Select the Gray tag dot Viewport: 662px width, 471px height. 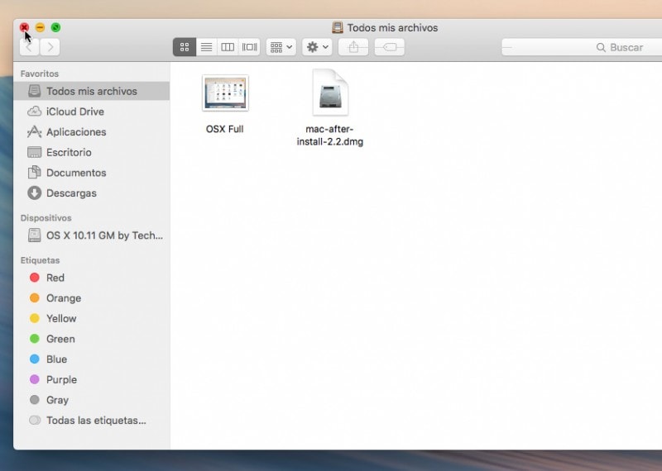[x=35, y=400]
